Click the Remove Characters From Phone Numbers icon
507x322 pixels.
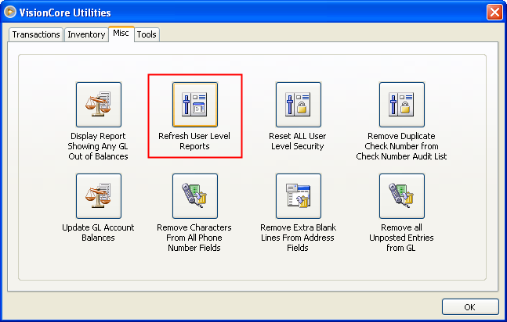195,196
